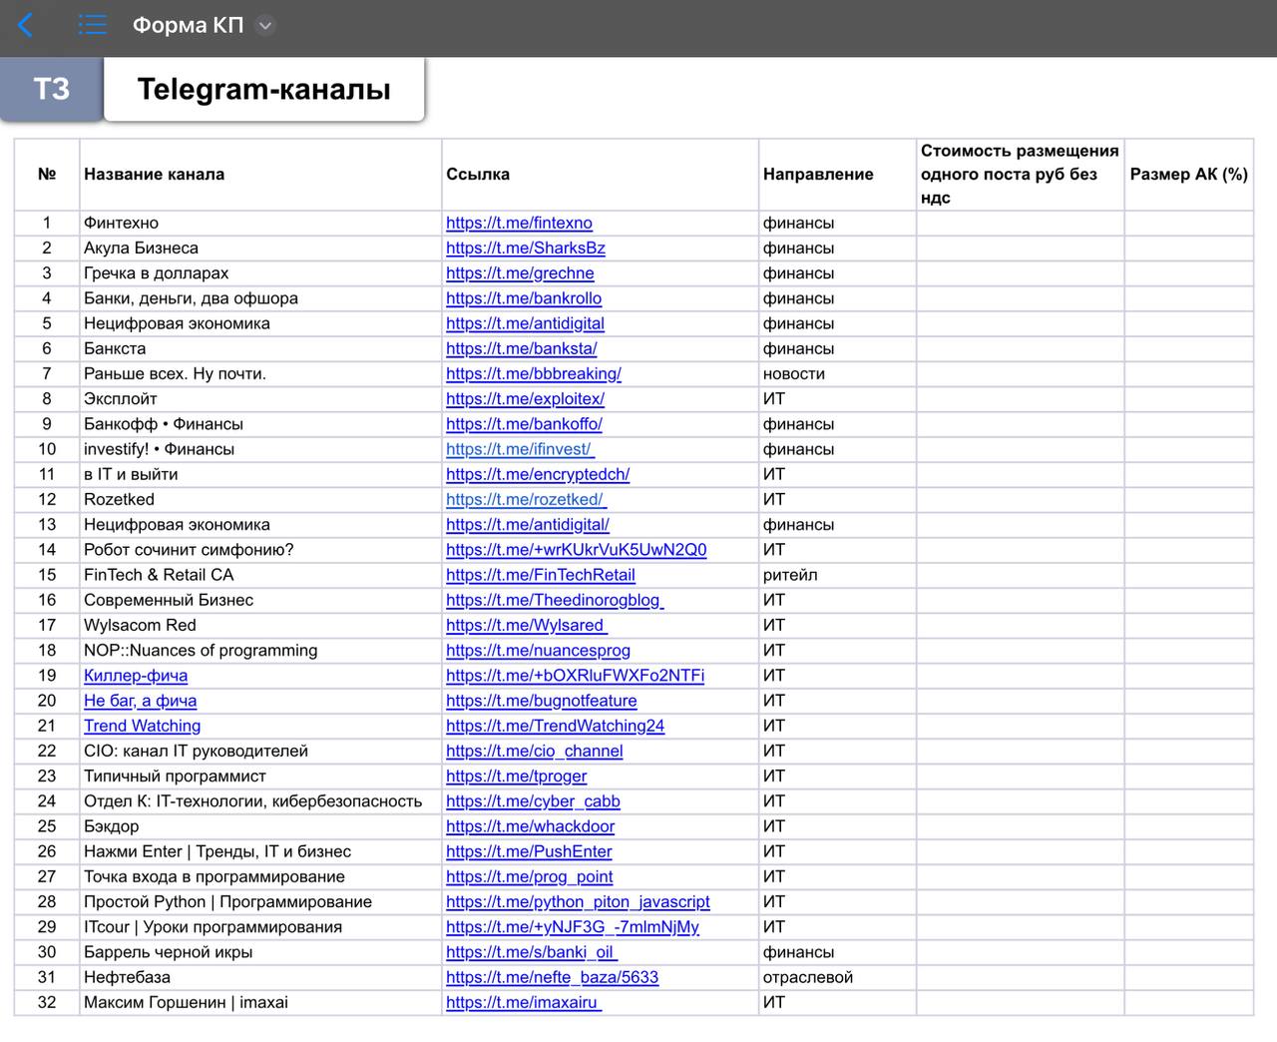
Task: Open the t.me/imaxairu link
Action: tap(523, 1003)
